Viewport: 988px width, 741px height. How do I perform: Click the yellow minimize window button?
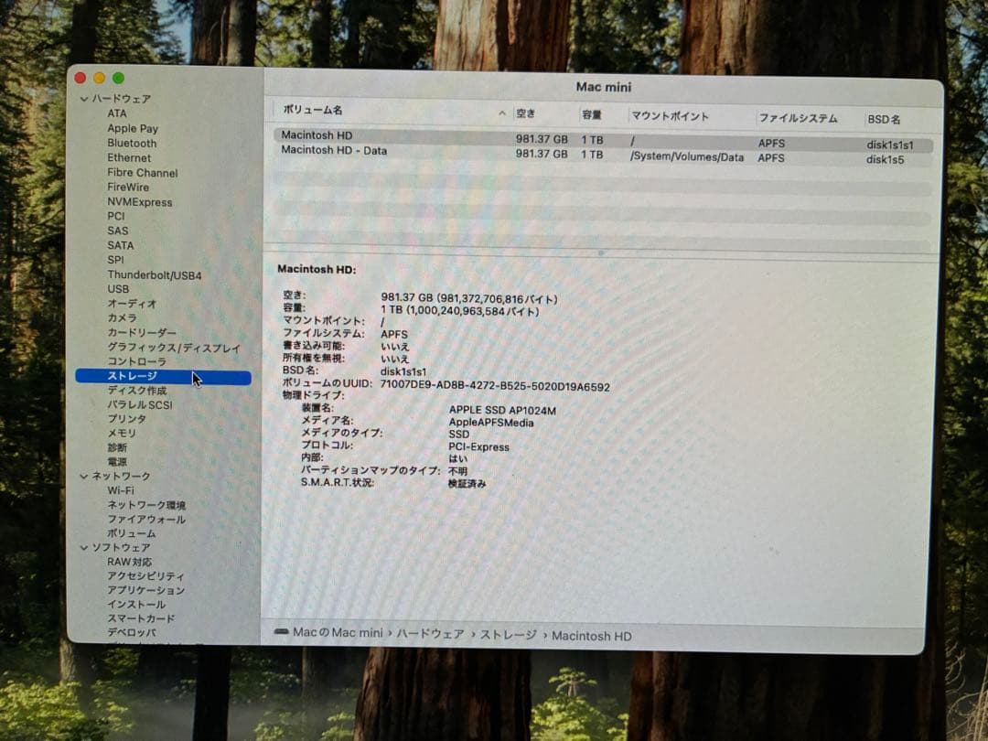pos(99,78)
